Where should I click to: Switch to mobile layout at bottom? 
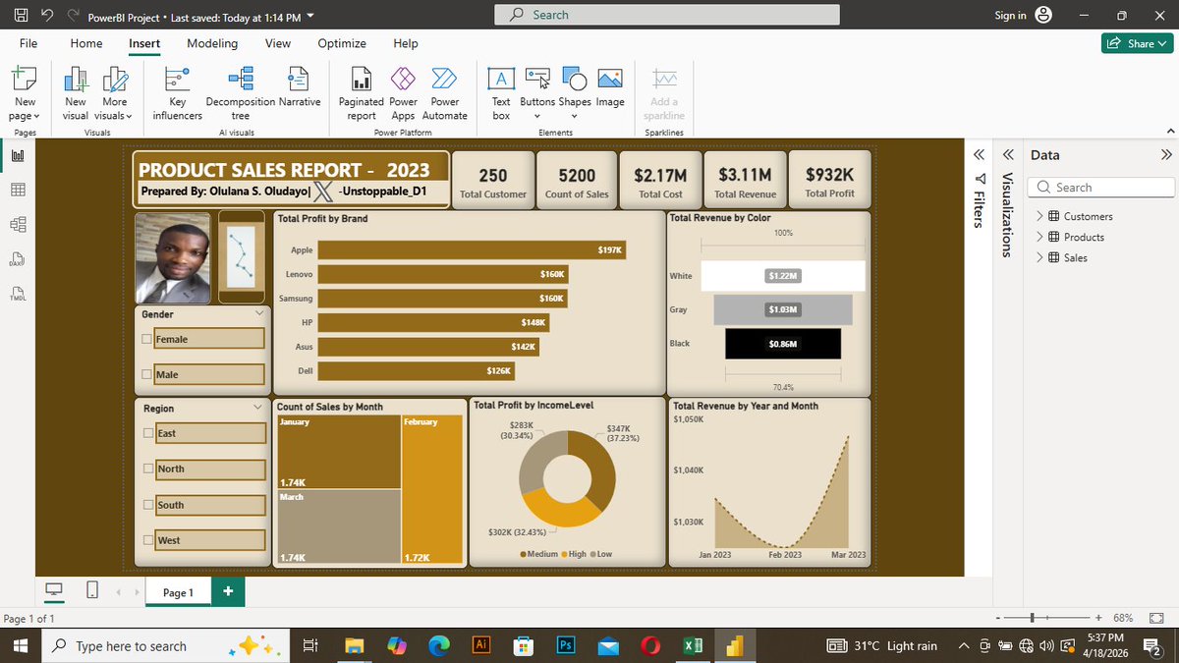(x=91, y=590)
